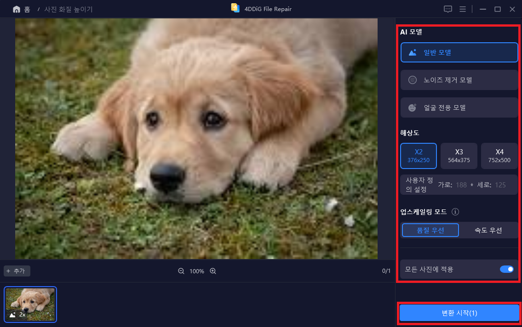Choose X4 752x500 resolution
Viewport: 522px width, 327px height.
click(499, 156)
